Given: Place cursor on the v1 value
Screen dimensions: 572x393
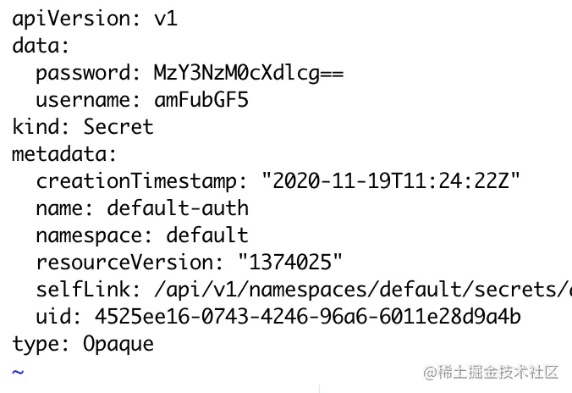Looking at the screenshot, I should 165,19.
